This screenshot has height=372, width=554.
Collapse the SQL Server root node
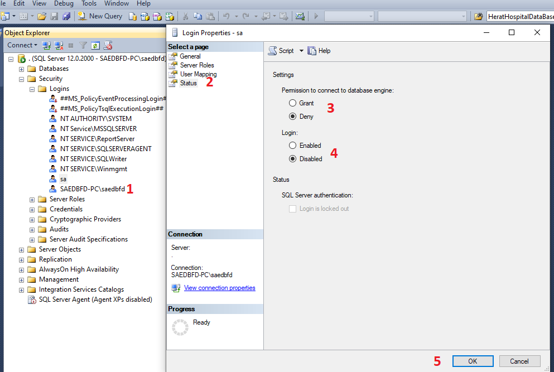pyautogui.click(x=11, y=59)
